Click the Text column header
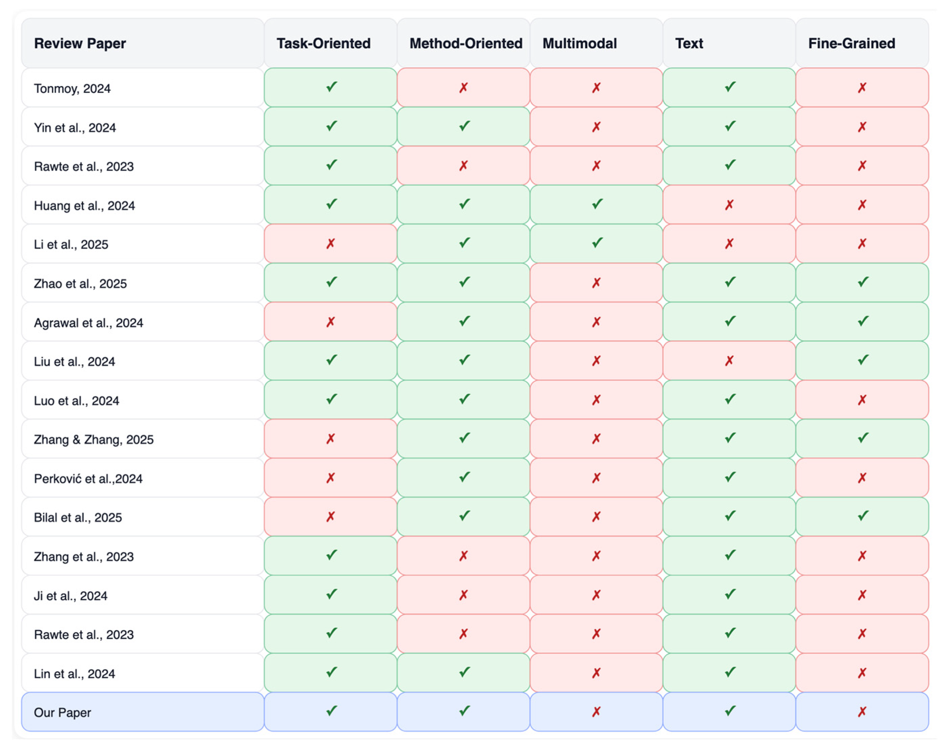Screen dimensions: 951x754 689,43
